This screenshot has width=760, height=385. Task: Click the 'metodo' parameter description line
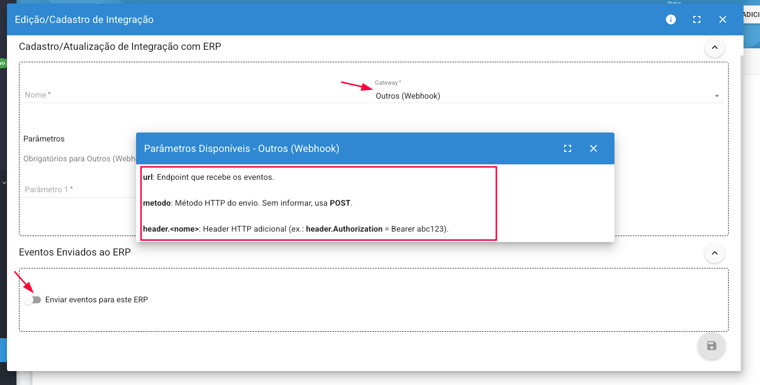[x=248, y=203]
